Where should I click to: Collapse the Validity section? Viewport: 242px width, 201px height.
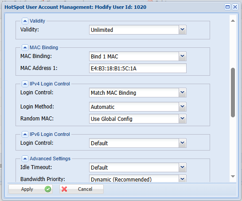25,21
